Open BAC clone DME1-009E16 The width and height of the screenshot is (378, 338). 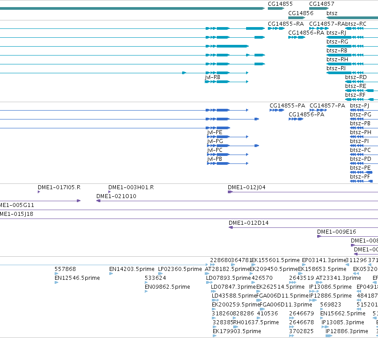337,232
